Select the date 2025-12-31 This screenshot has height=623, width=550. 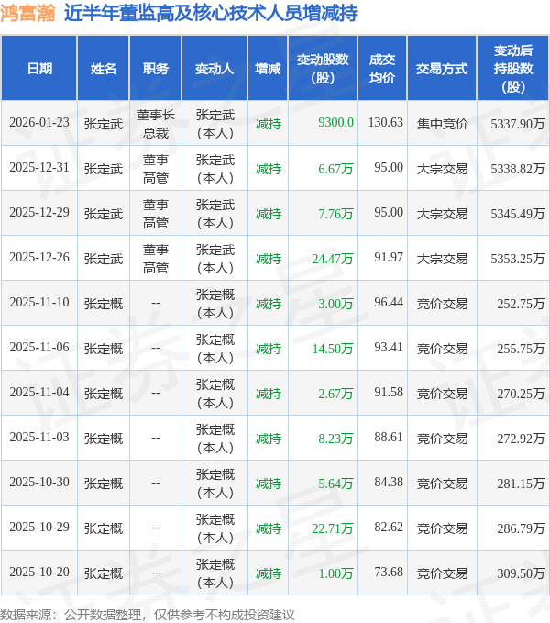pyautogui.click(x=39, y=167)
